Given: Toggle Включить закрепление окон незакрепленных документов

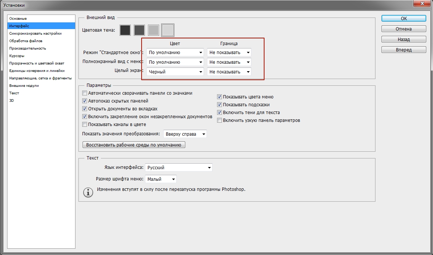Looking at the screenshot, I should point(85,117).
